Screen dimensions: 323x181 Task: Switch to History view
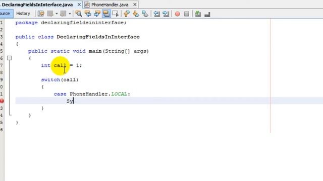coord(23,14)
